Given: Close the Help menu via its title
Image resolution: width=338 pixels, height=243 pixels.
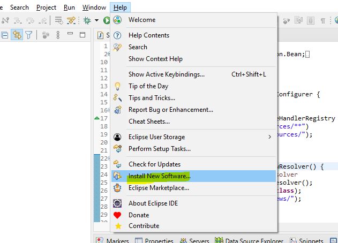Looking at the screenshot, I should coord(120,7).
